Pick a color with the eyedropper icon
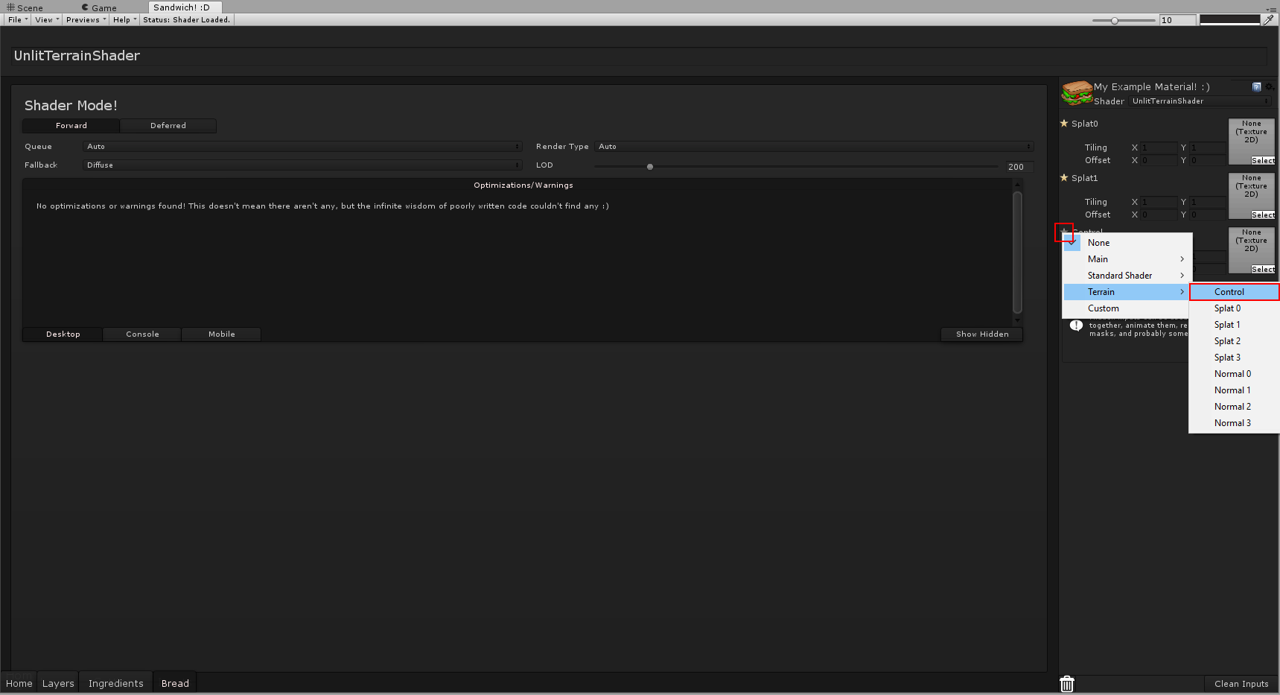Image resolution: width=1280 pixels, height=695 pixels. (x=1269, y=20)
